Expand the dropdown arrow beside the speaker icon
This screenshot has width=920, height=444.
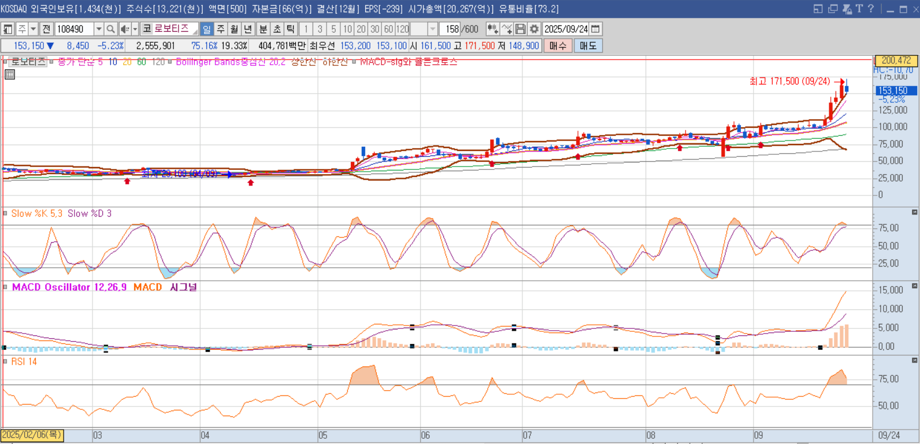135,29
